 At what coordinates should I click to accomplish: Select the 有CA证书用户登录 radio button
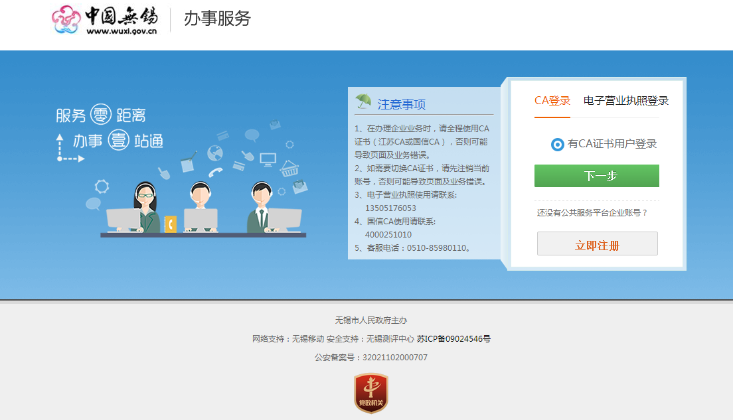(x=558, y=144)
